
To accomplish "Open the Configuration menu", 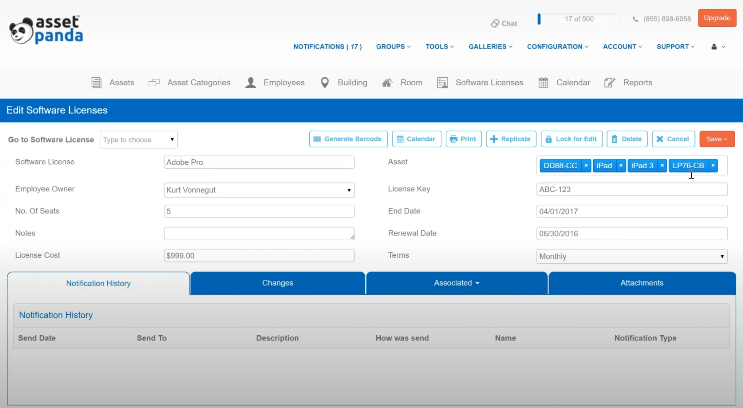I will click(558, 47).
